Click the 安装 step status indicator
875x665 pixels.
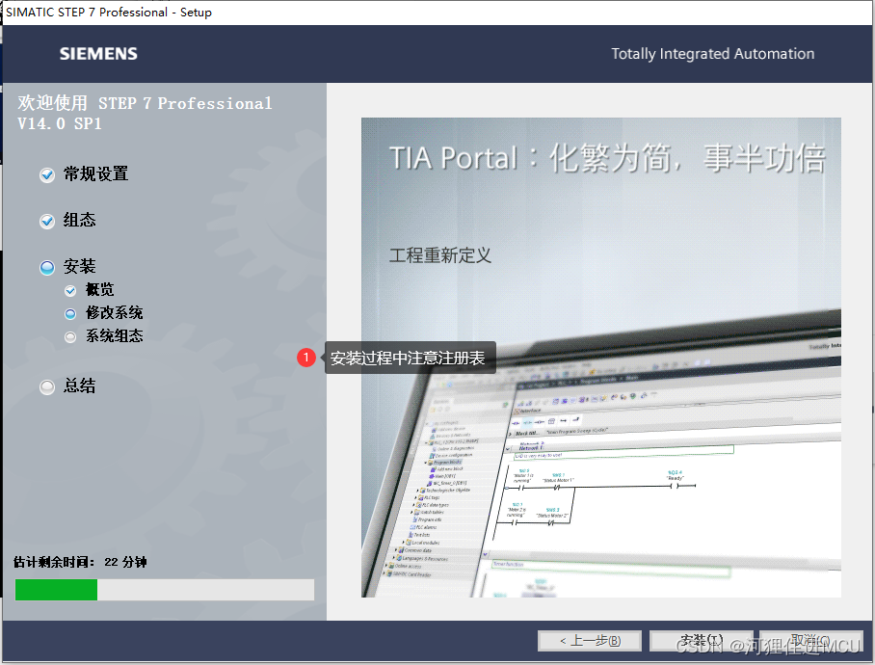(47, 268)
